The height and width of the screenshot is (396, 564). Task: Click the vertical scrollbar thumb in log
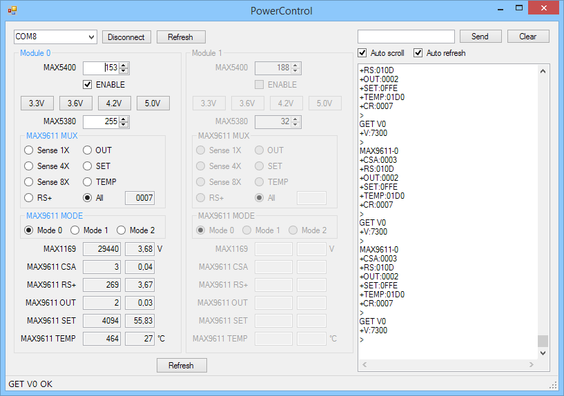point(543,341)
